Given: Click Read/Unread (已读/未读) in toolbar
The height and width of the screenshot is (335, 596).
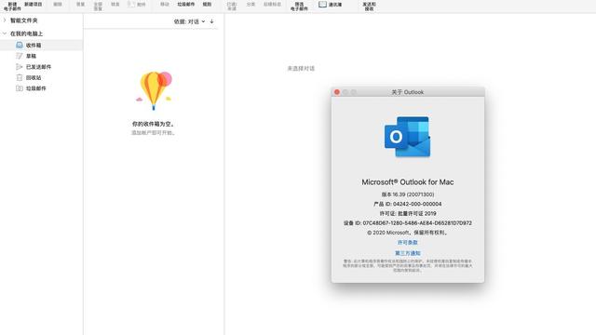Looking at the screenshot, I should [232, 7].
